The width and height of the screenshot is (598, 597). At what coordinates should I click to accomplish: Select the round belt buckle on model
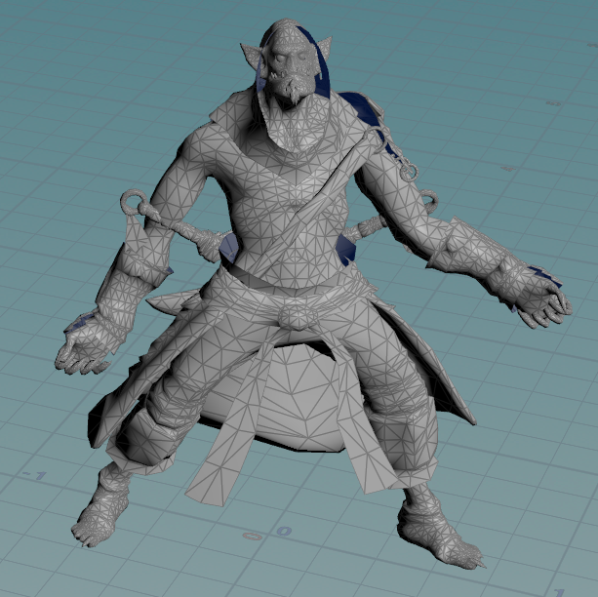[299, 317]
